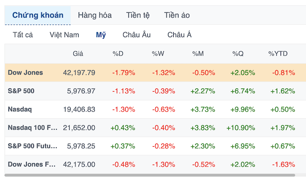Image resolution: width=306 pixels, height=183 pixels.
Task: Open the S&P 500 Futures row
Action: (155, 146)
